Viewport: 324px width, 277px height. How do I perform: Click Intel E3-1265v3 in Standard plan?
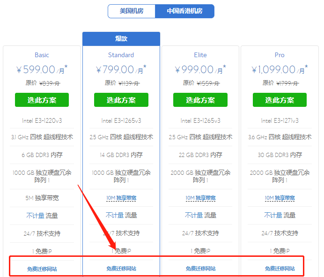pyautogui.click(x=121, y=120)
